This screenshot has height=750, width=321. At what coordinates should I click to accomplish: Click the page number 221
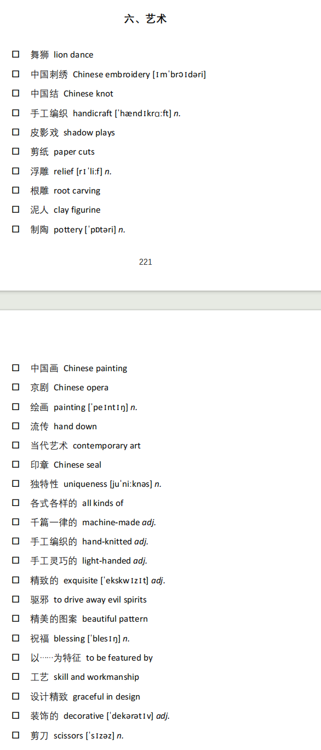pyautogui.click(x=146, y=262)
